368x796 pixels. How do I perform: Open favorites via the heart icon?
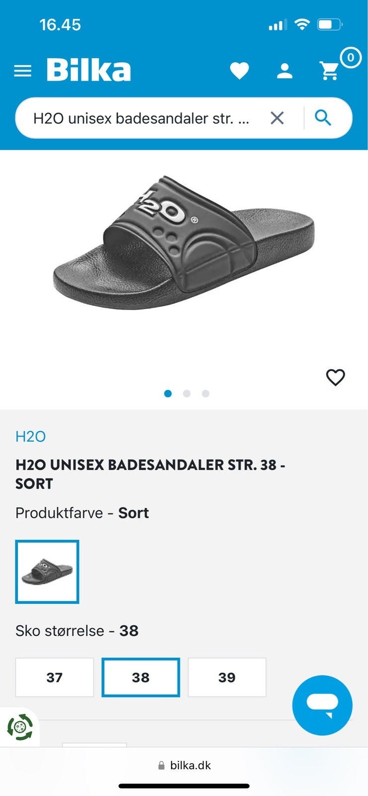240,71
